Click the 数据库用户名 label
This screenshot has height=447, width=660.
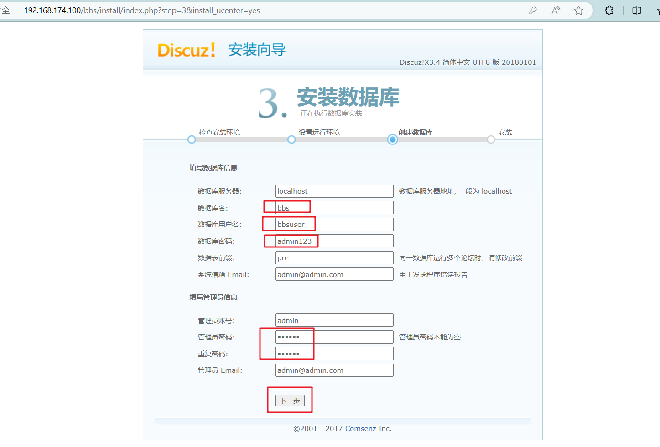pyautogui.click(x=219, y=224)
